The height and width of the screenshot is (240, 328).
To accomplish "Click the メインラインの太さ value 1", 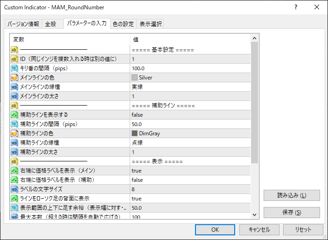I will [x=190, y=96].
